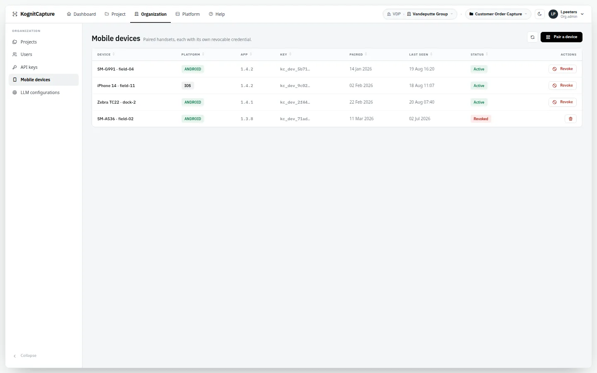The height and width of the screenshot is (373, 597).
Task: Sort by Platform column
Action: [193, 54]
